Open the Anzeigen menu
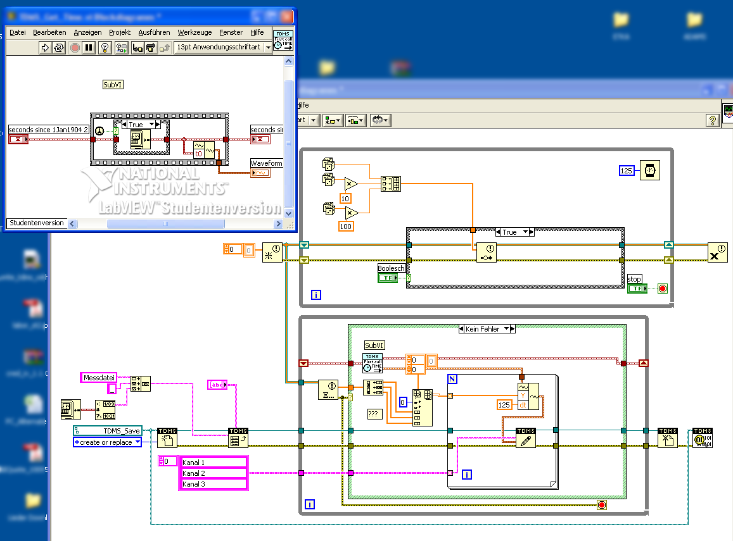The width and height of the screenshot is (733, 541). click(87, 32)
